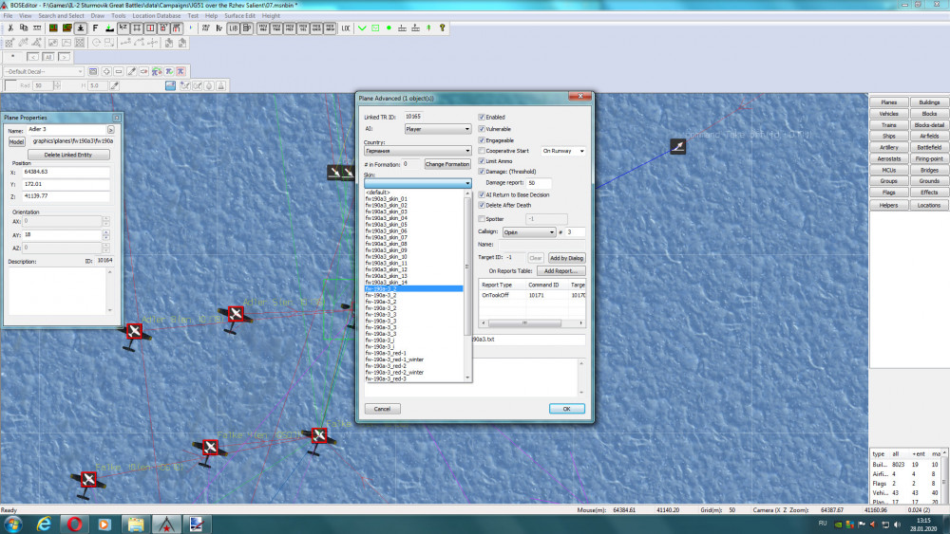
Task: Uncheck the Vulnerable checkbox
Action: [x=483, y=128]
